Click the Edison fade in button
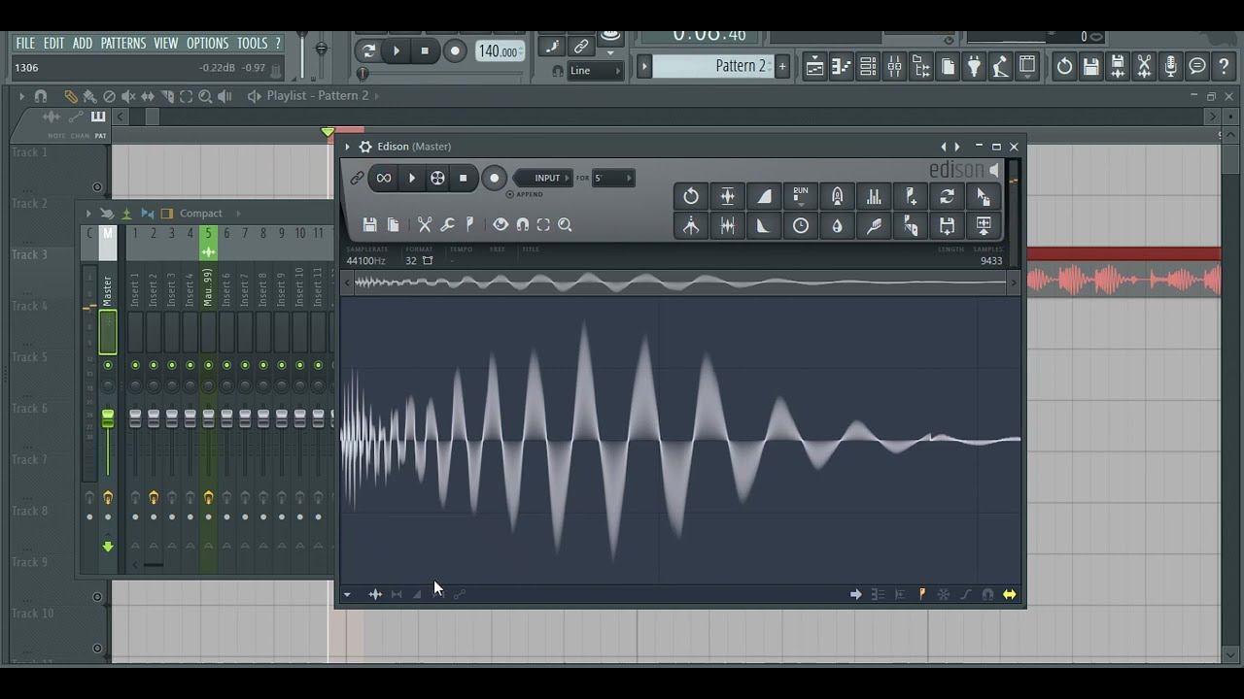 764,196
